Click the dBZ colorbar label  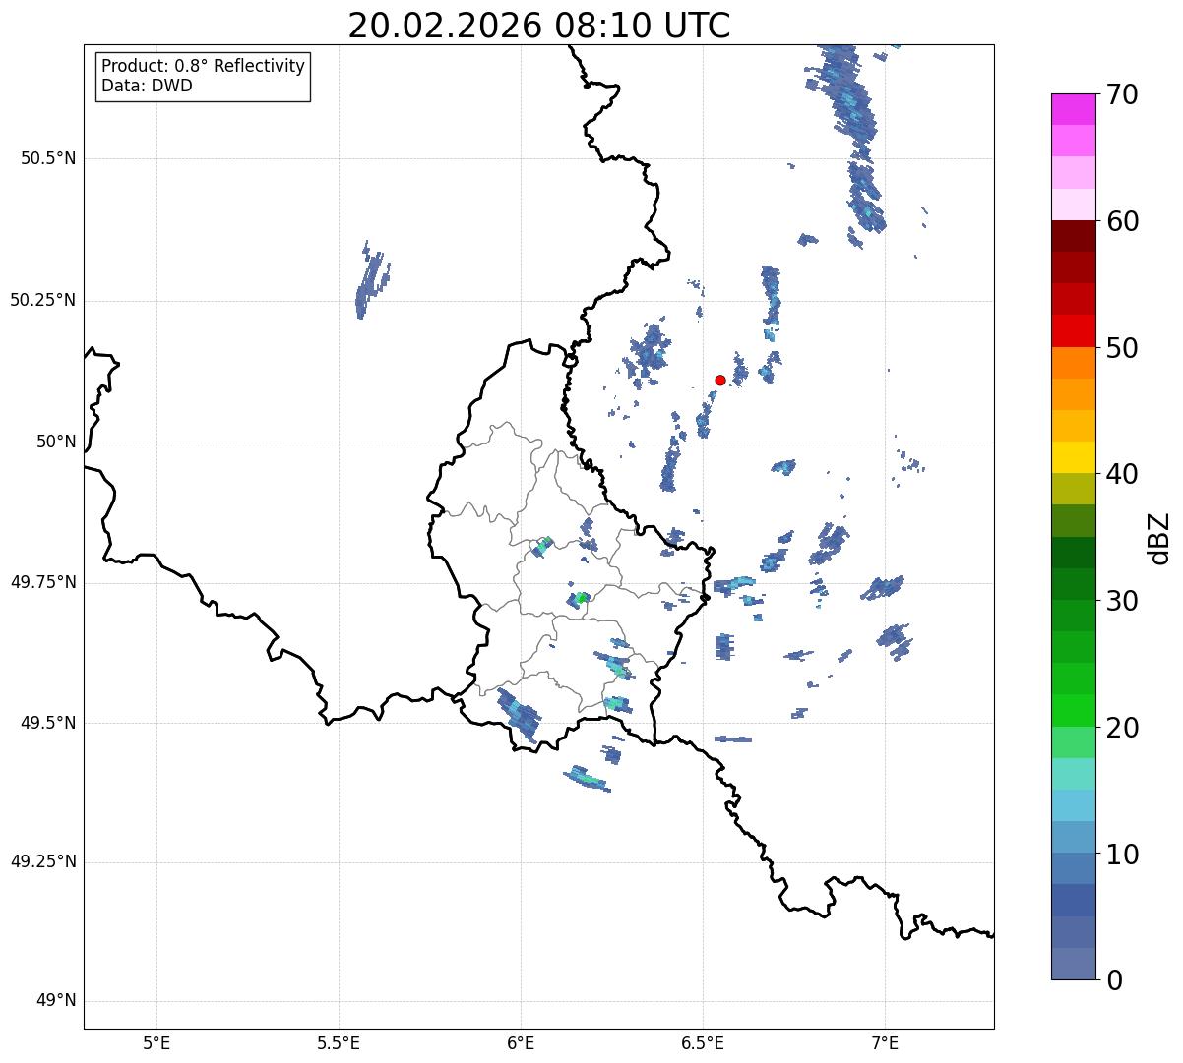pyautogui.click(x=1159, y=537)
